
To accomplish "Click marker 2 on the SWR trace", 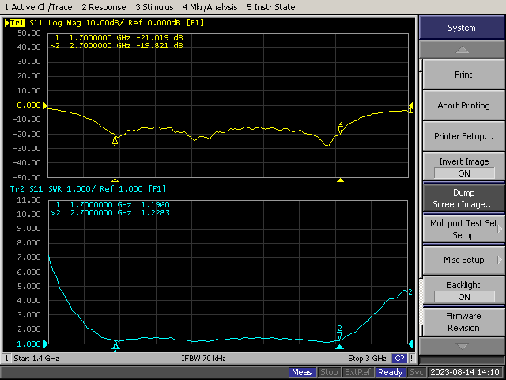I will click(x=339, y=332).
